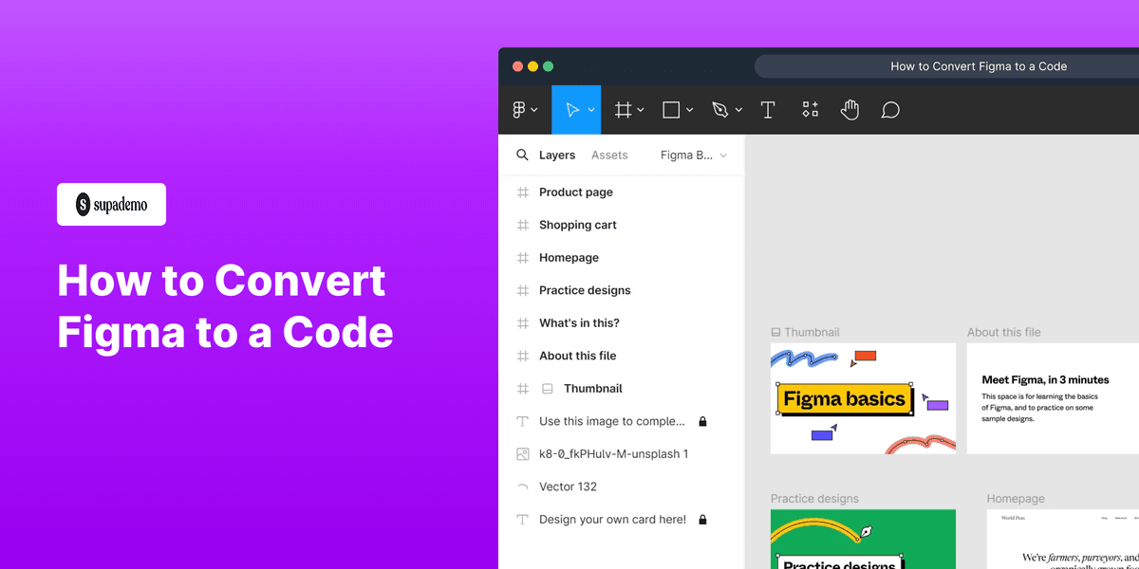The width and height of the screenshot is (1139, 569).
Task: Select the Rectangle shape tool
Action: click(671, 109)
